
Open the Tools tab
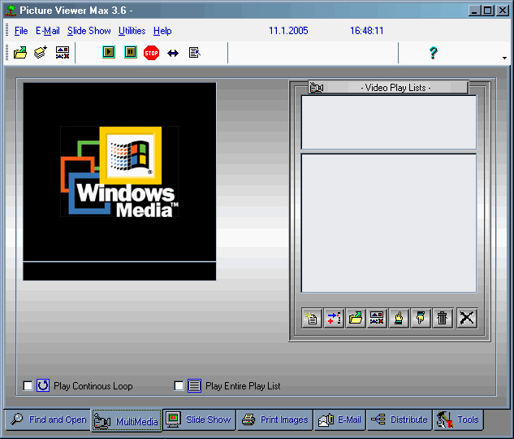[x=458, y=419]
